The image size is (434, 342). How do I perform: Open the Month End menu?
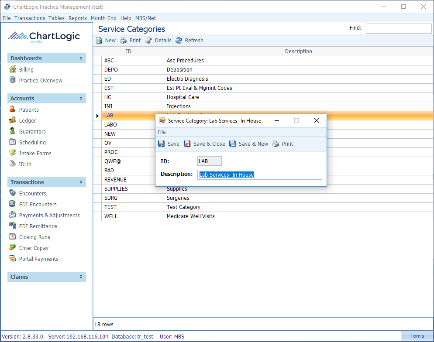coord(103,18)
